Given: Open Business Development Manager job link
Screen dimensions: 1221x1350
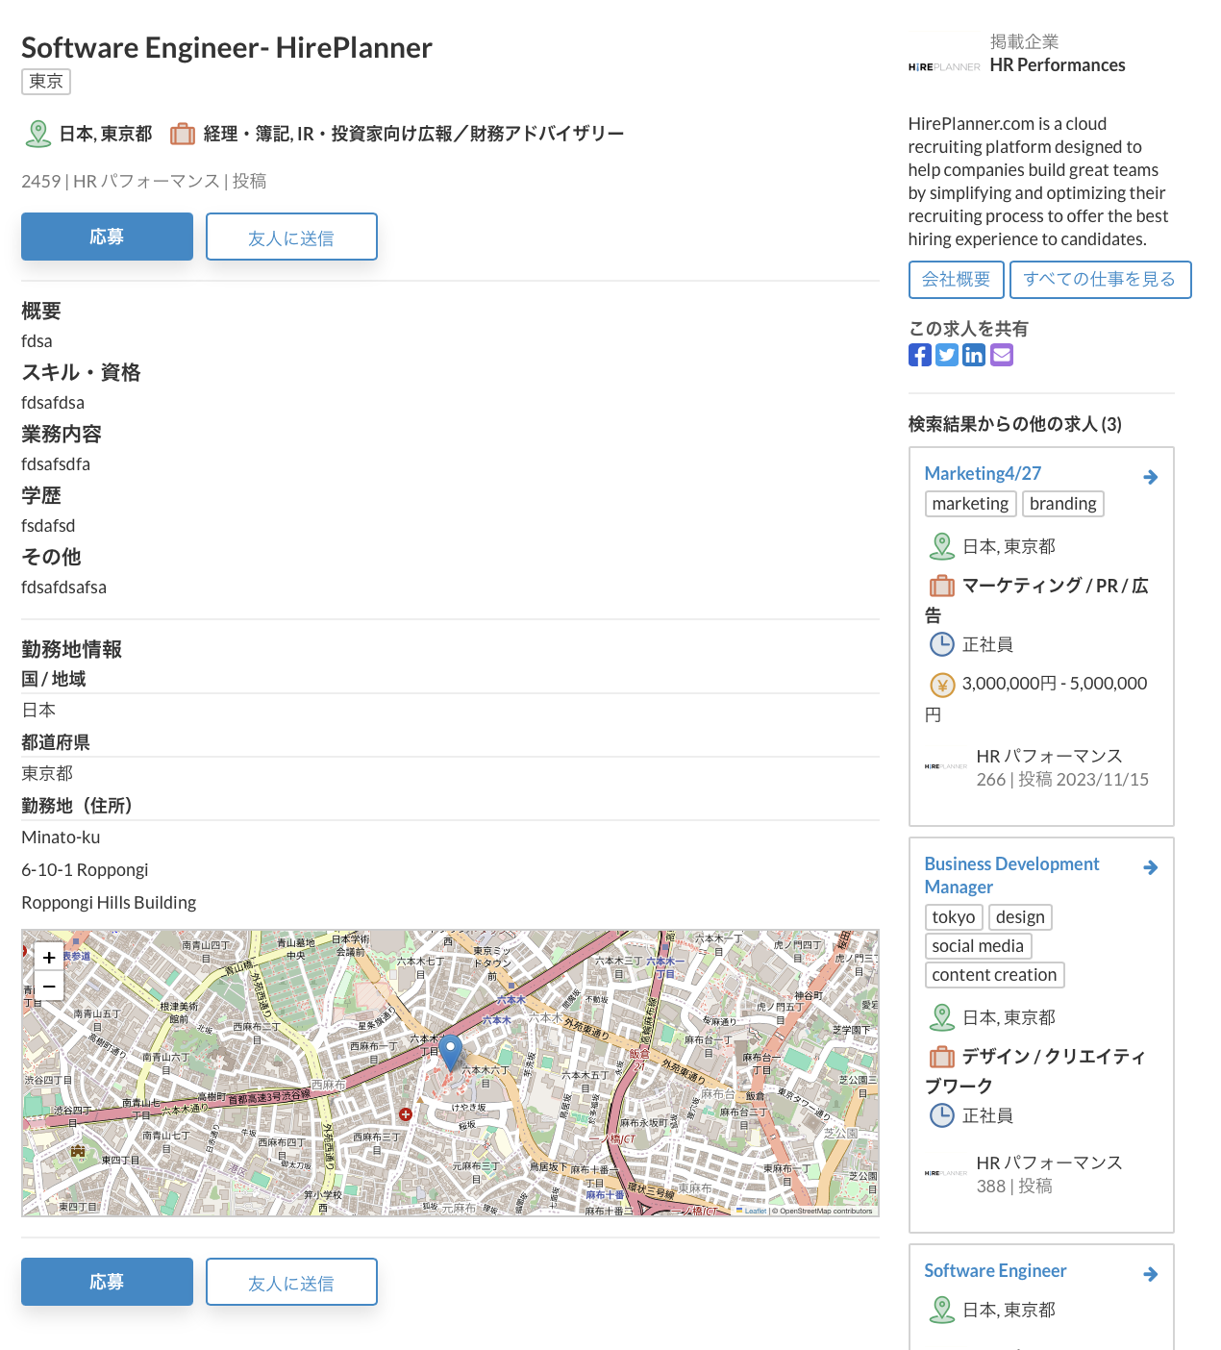Looking at the screenshot, I should coord(1011,875).
